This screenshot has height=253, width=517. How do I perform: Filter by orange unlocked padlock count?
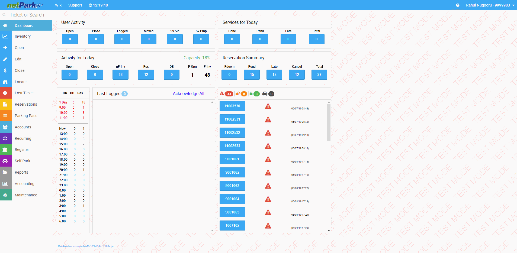tap(241, 94)
